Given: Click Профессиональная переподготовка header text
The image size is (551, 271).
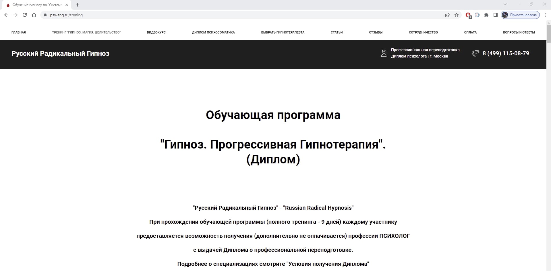Looking at the screenshot, I should 425,50.
